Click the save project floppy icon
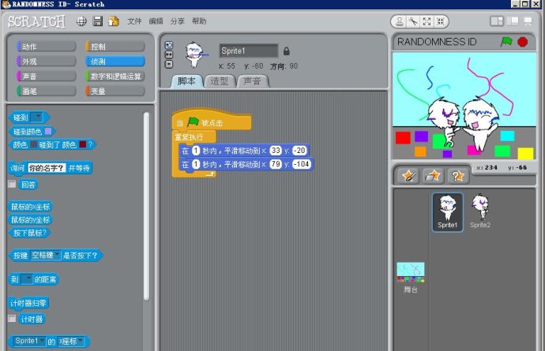545x351 pixels. [98, 21]
